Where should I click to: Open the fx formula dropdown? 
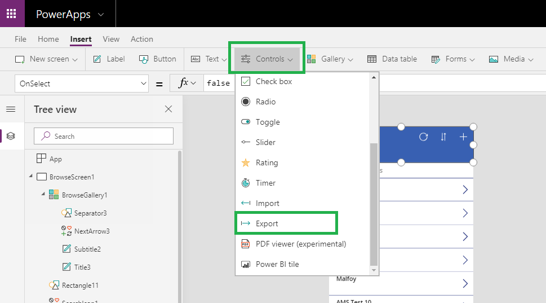(x=187, y=84)
